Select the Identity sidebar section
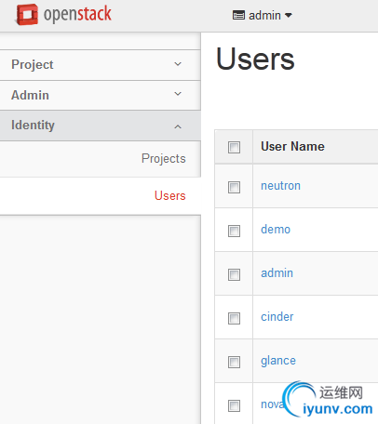Viewport: 378px width, 424px height. [101, 126]
